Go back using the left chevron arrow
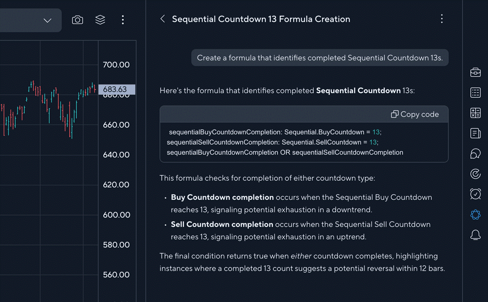This screenshot has width=488, height=302. pos(163,19)
